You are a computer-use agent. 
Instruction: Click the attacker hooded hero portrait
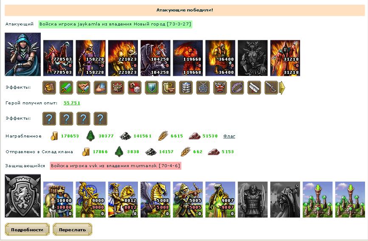[x=23, y=54]
